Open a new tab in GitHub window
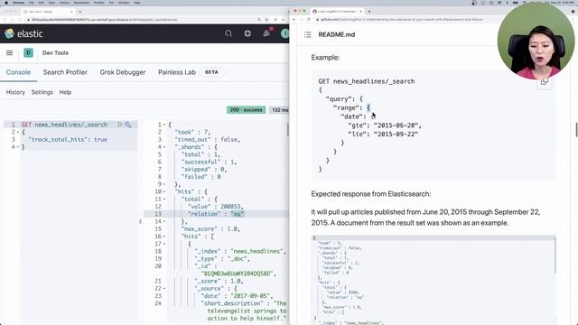578x325 pixels. click(369, 12)
